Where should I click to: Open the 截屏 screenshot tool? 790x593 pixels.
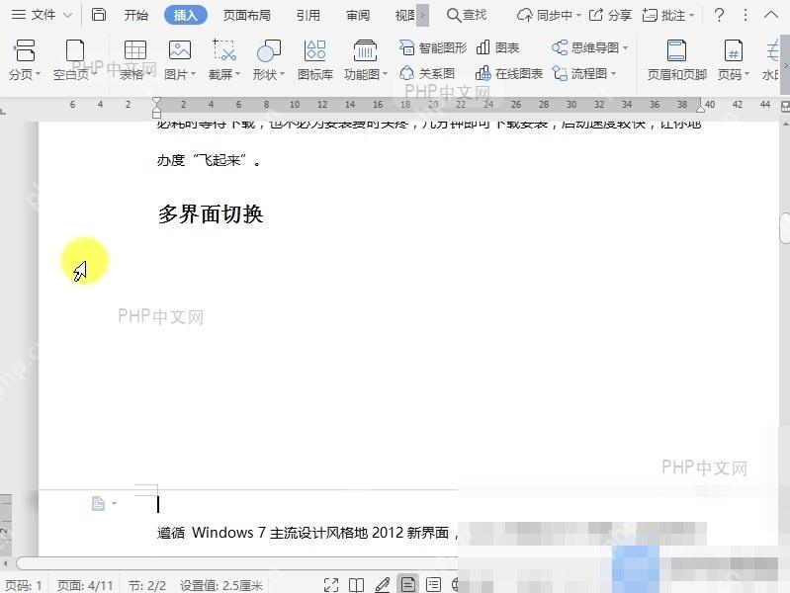[x=224, y=60]
